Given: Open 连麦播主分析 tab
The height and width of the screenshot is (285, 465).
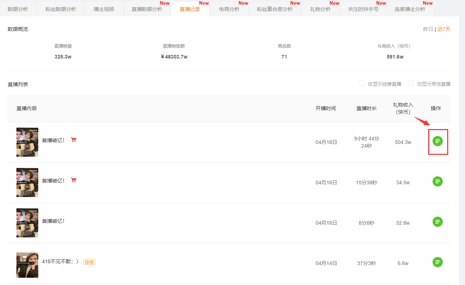Looking at the screenshot, I should click(410, 9).
